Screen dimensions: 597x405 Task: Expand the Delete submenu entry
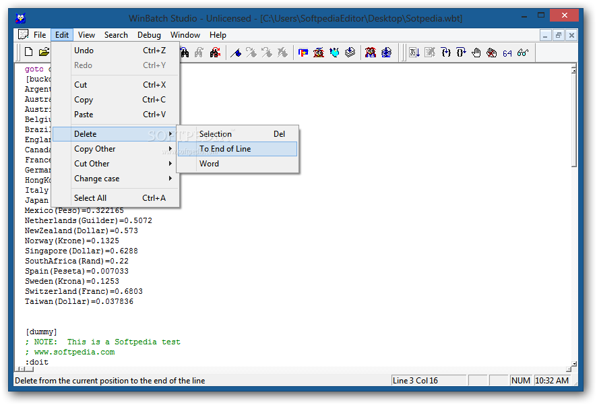115,134
